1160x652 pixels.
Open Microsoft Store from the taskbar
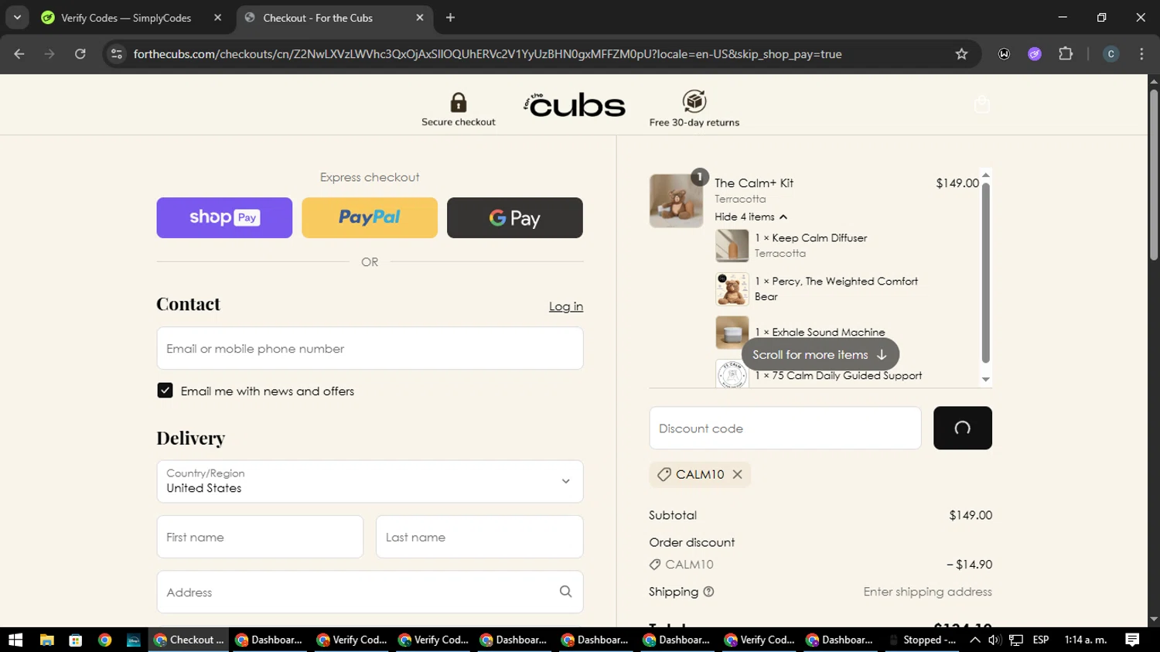click(x=75, y=640)
